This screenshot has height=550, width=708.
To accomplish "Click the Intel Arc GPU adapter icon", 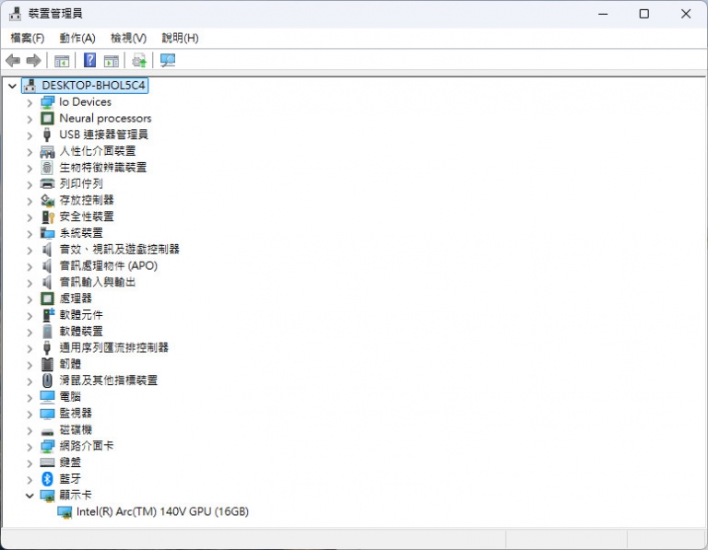I will click(65, 512).
